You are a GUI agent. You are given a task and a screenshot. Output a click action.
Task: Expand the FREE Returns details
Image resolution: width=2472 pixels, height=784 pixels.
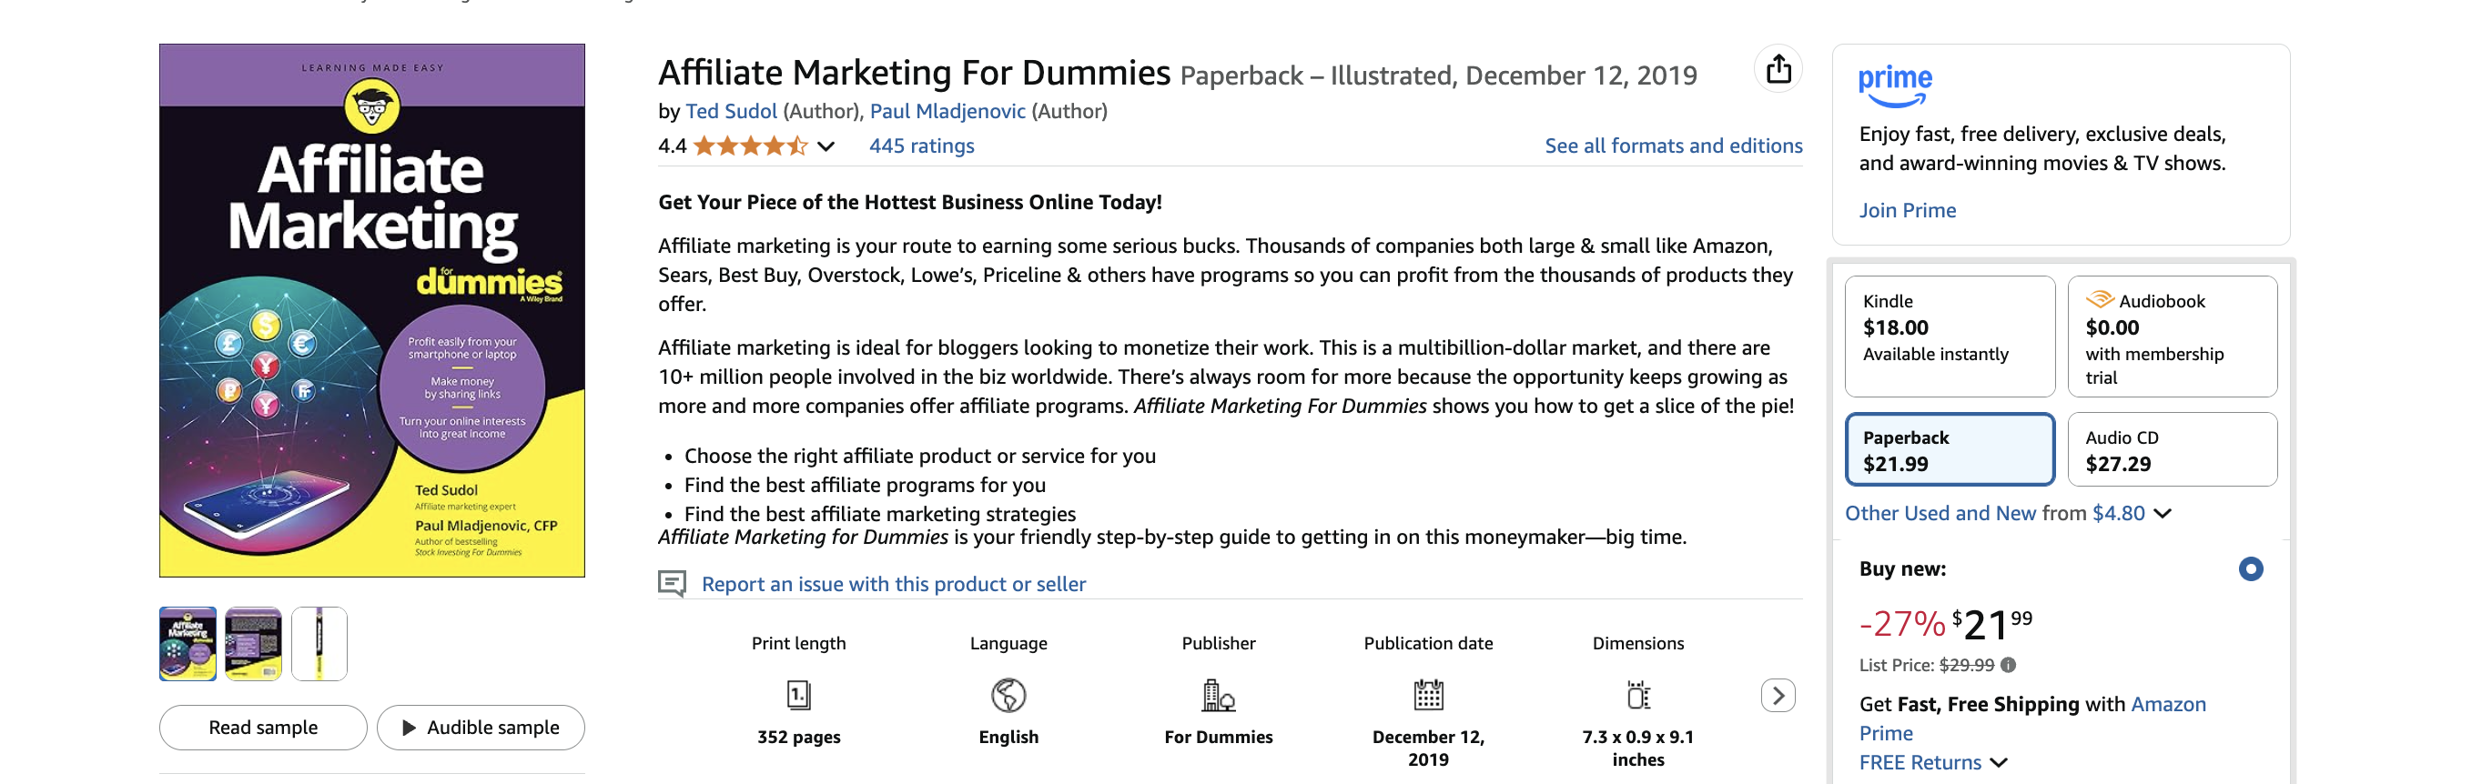point(2000,762)
